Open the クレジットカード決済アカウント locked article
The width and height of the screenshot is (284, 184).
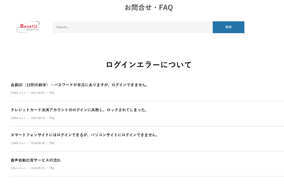point(79,110)
